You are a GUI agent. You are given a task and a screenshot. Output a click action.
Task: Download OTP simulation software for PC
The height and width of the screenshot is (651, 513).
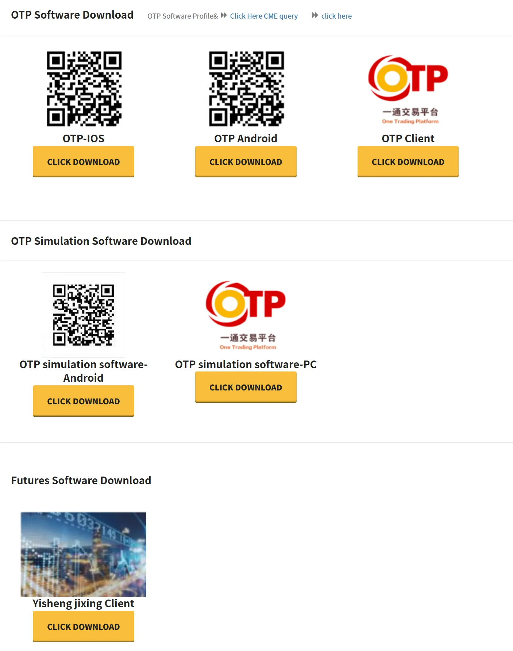click(246, 387)
